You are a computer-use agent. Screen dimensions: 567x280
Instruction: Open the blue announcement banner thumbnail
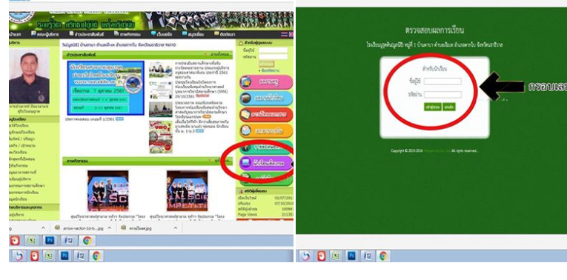click(105, 88)
